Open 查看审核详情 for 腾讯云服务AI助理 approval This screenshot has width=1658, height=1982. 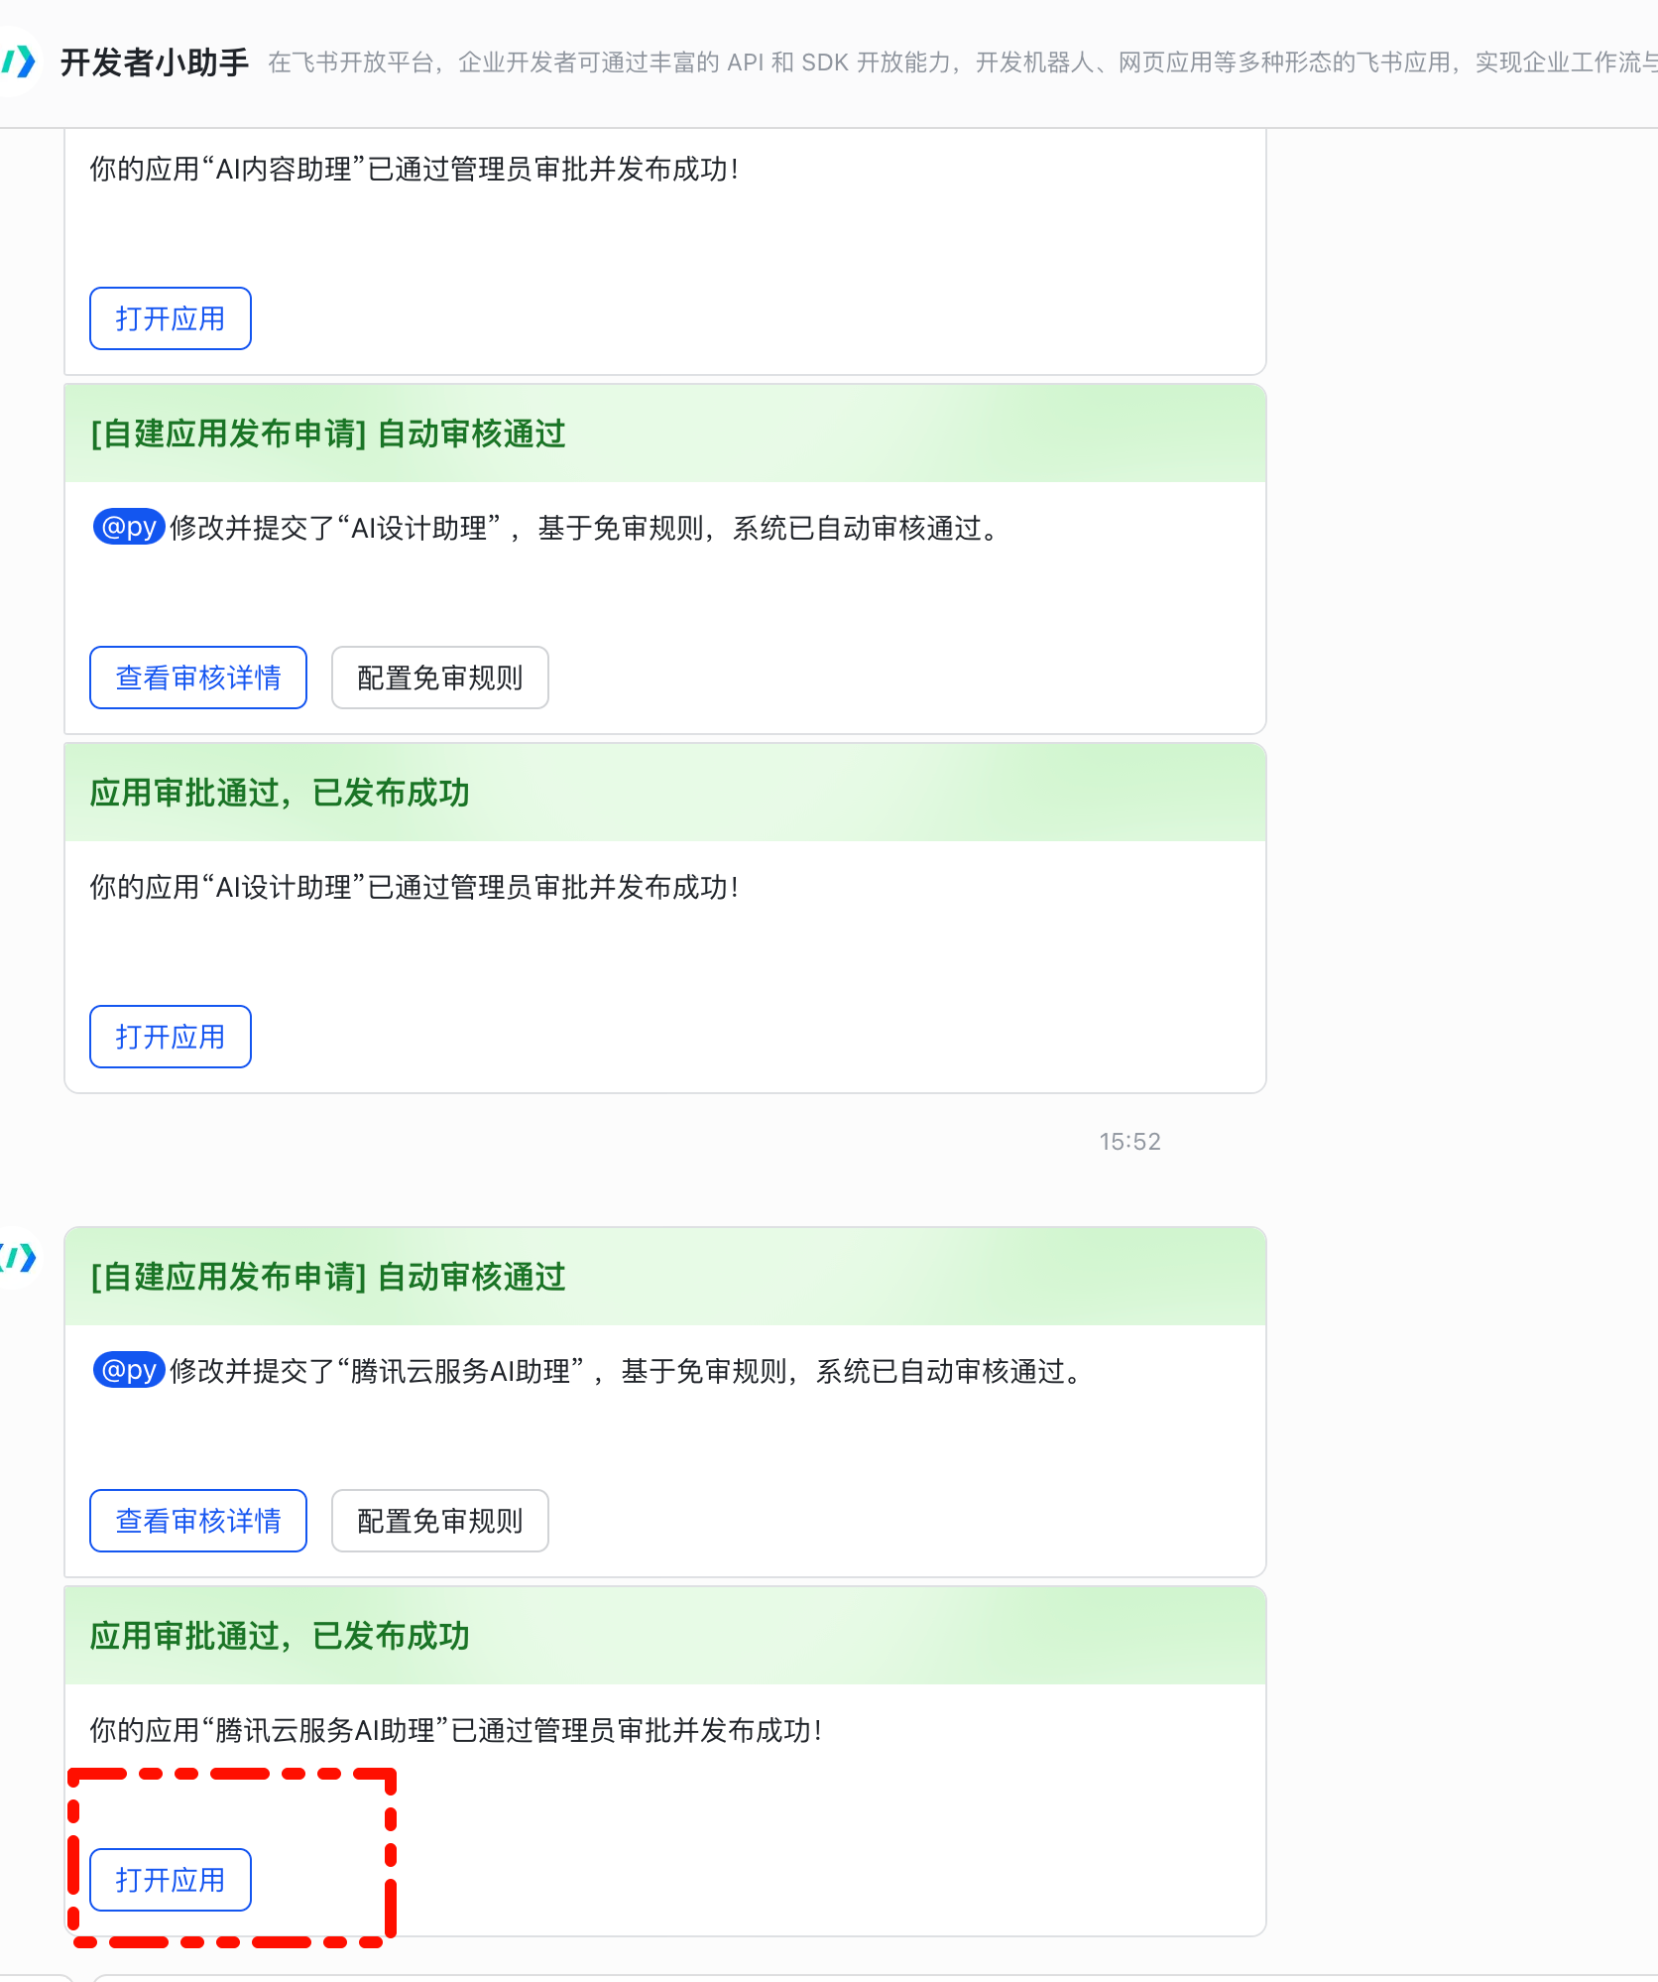coord(197,1520)
